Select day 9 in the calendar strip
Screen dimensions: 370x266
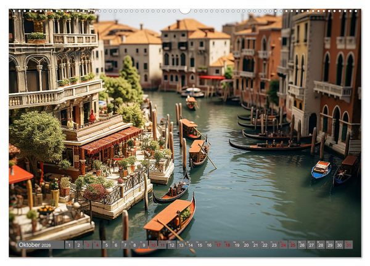pos(144,245)
